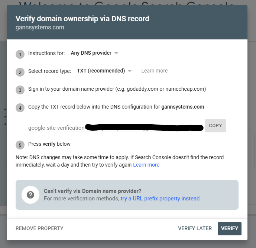Open Learn more link in DNS note

click(x=146, y=165)
